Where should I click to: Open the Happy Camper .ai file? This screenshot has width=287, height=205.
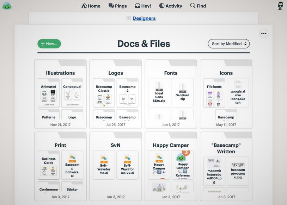click(x=159, y=165)
